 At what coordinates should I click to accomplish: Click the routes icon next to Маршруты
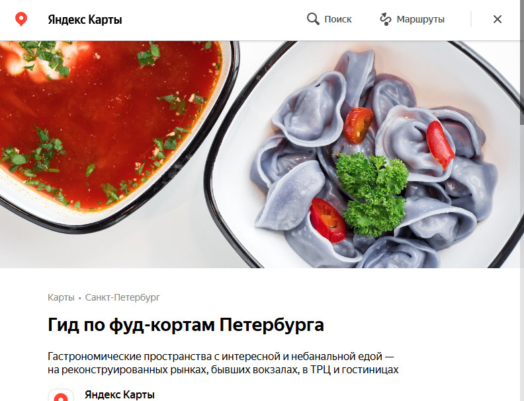385,19
